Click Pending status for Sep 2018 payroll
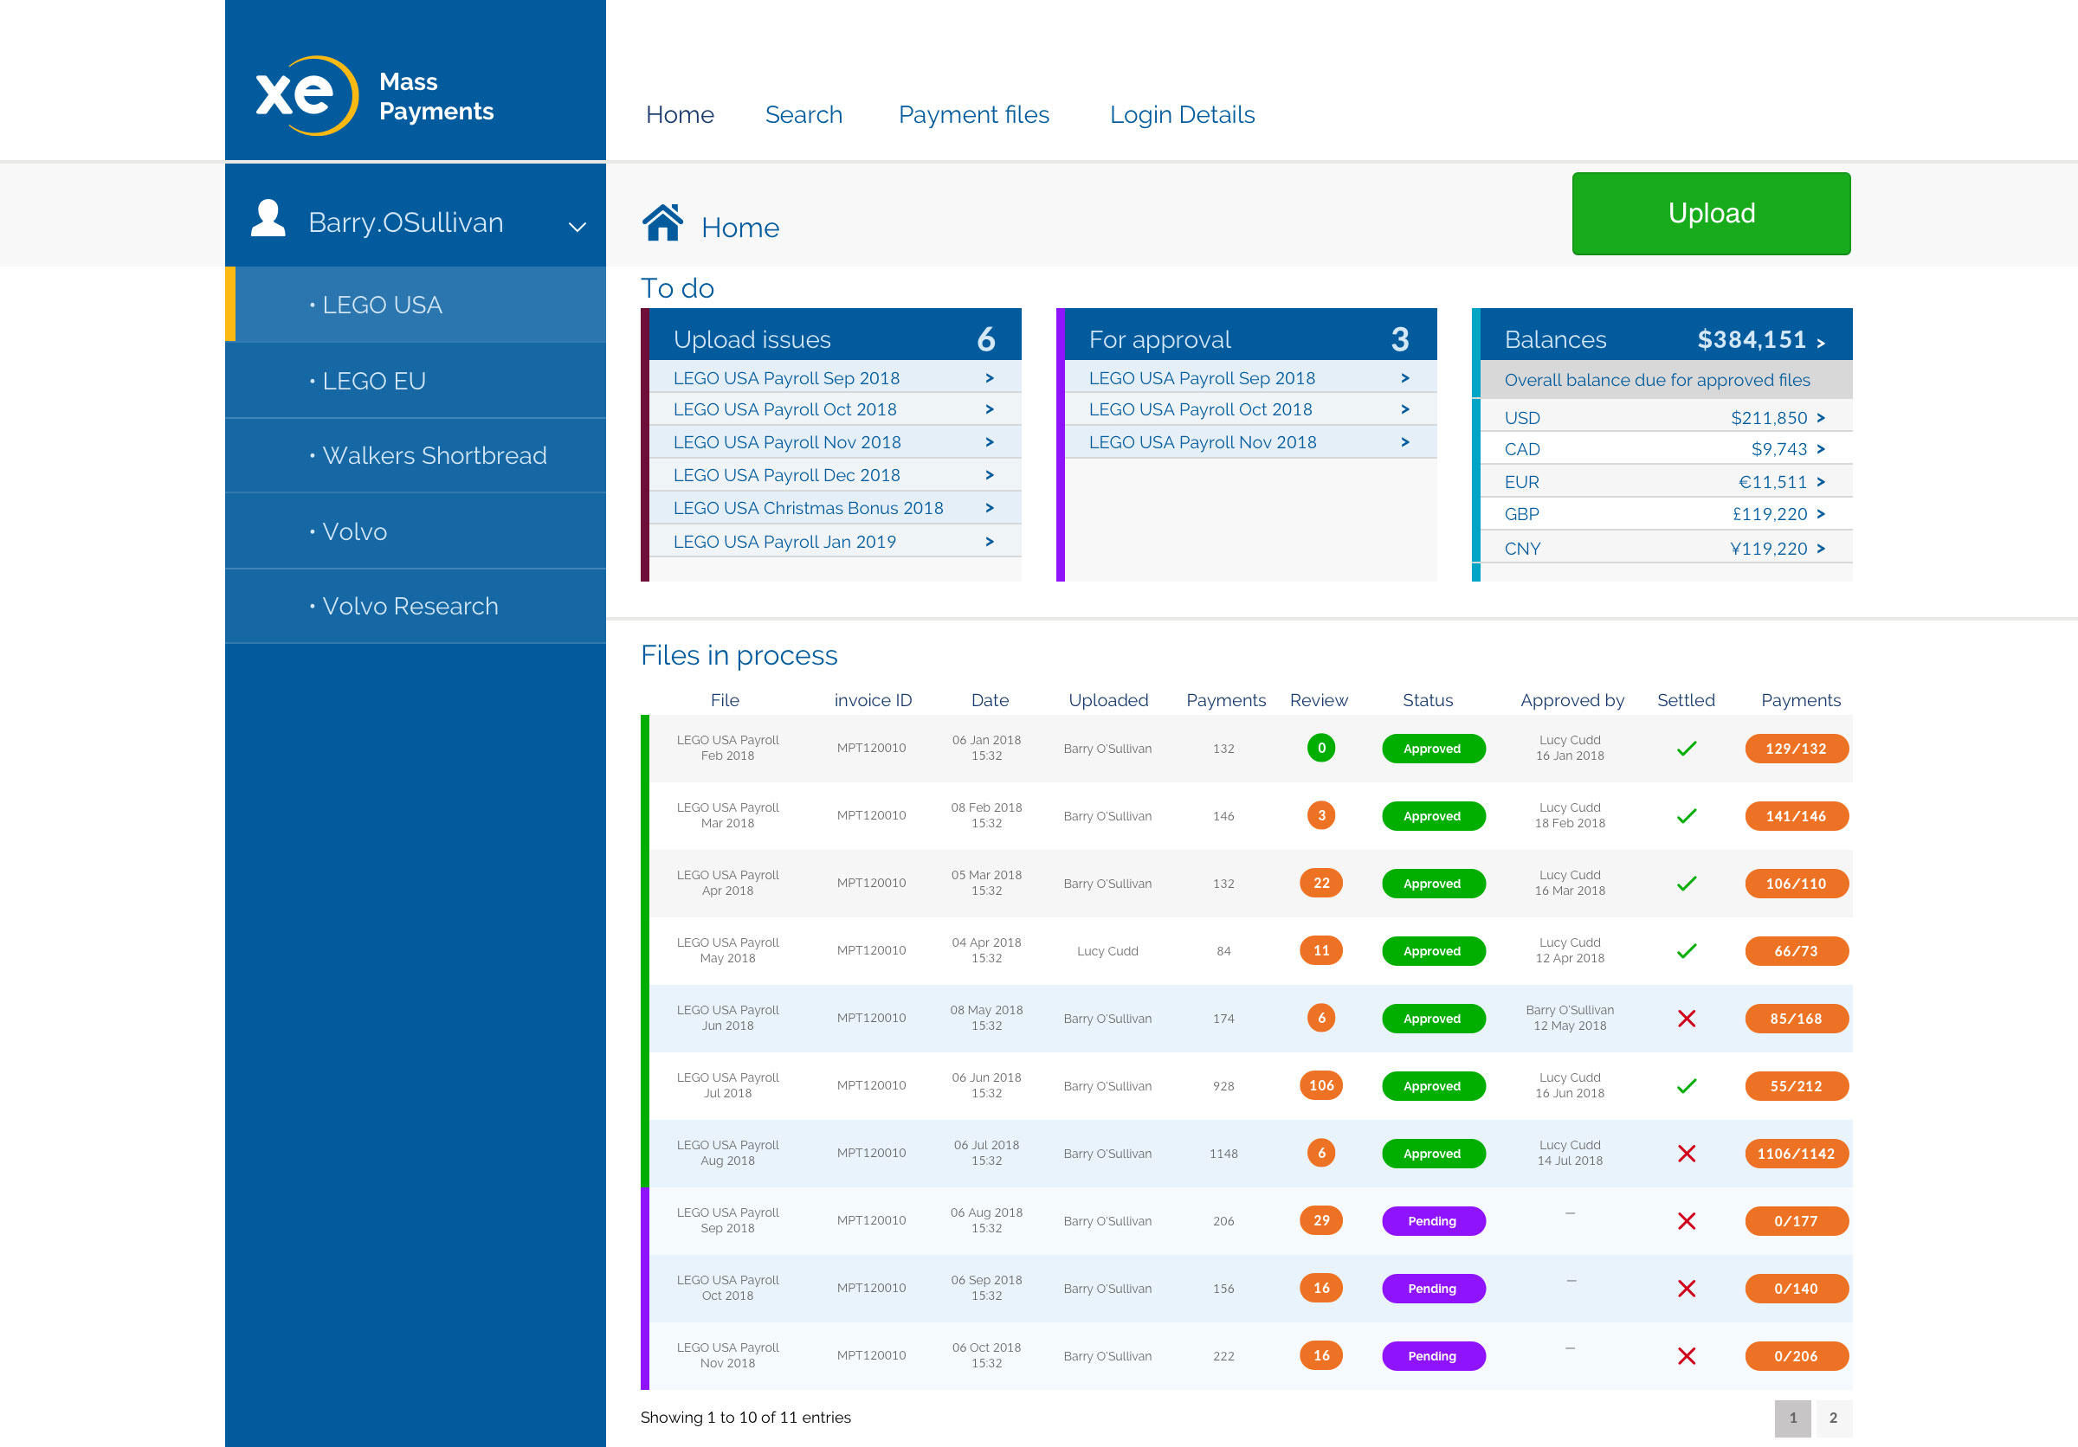 (x=1433, y=1221)
